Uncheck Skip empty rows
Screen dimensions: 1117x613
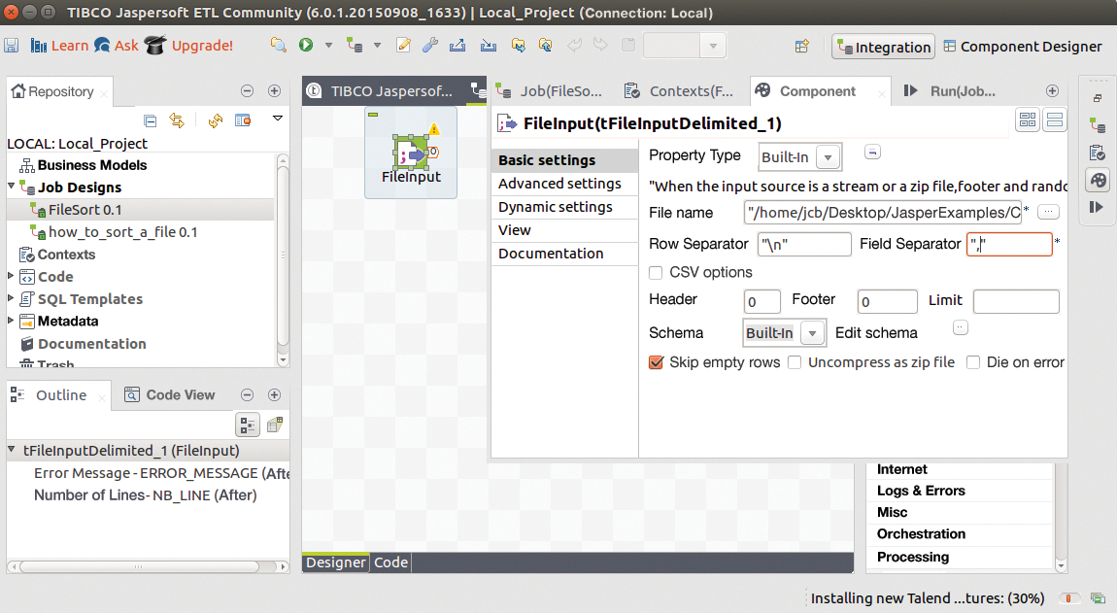click(x=656, y=362)
